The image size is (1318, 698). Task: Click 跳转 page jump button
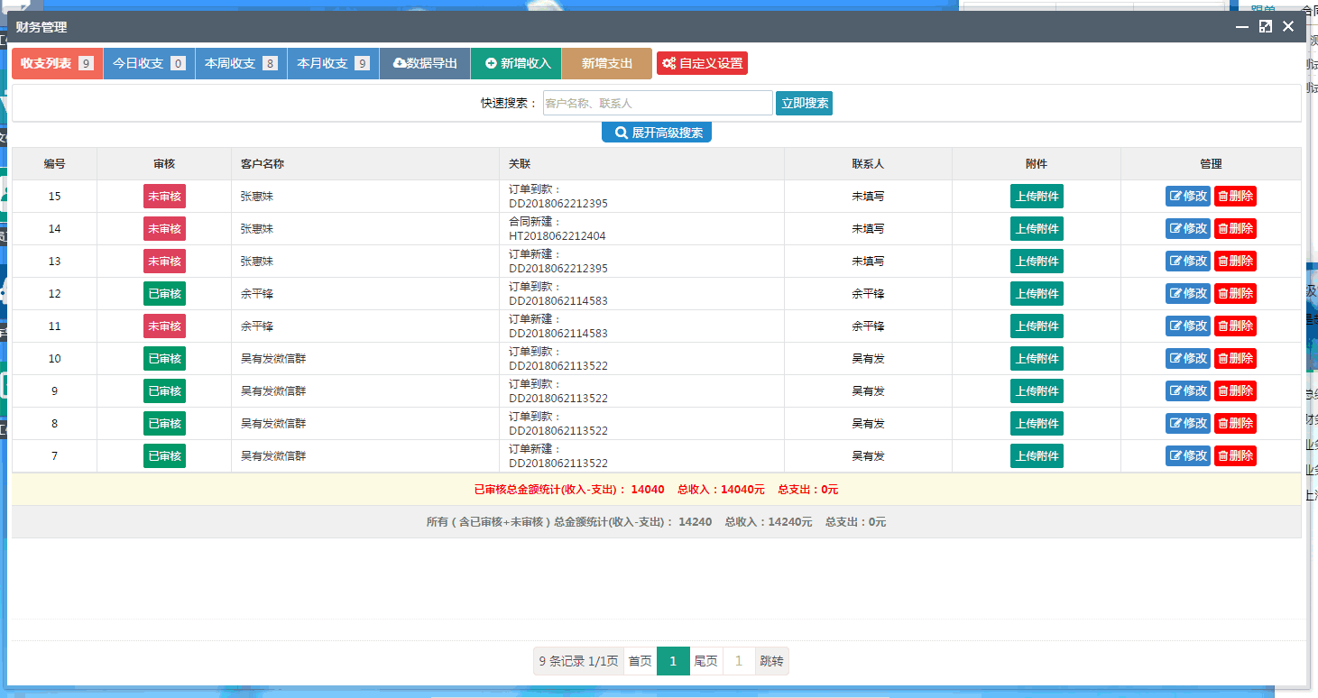click(771, 661)
